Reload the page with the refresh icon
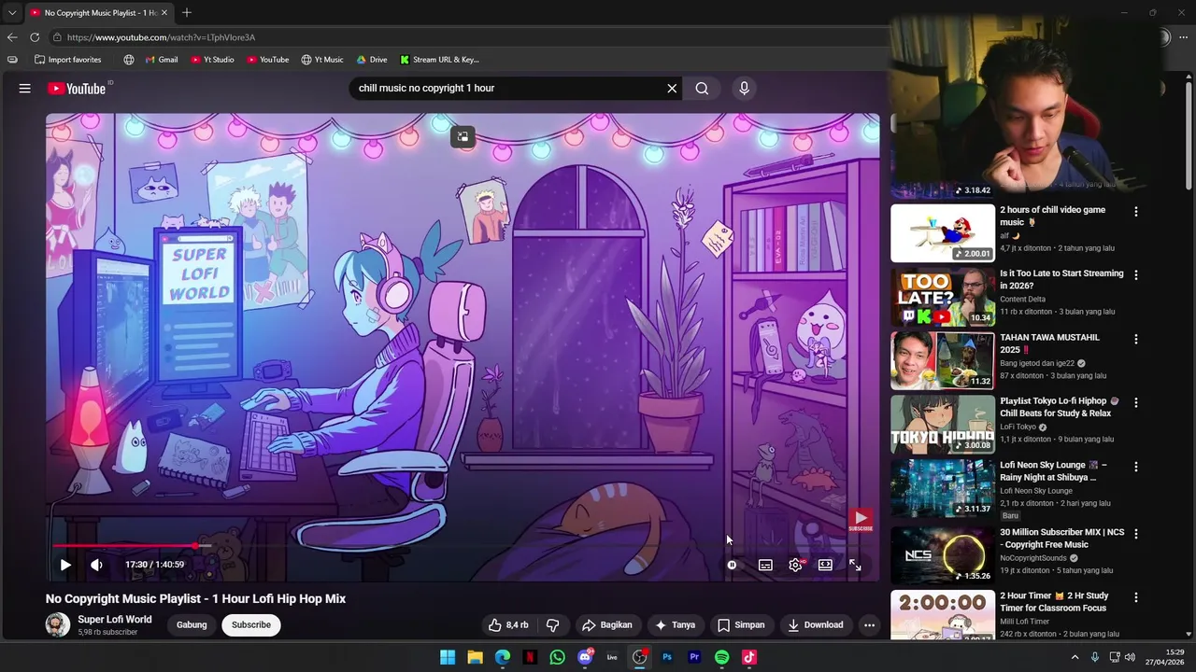1196x672 pixels. click(x=35, y=37)
